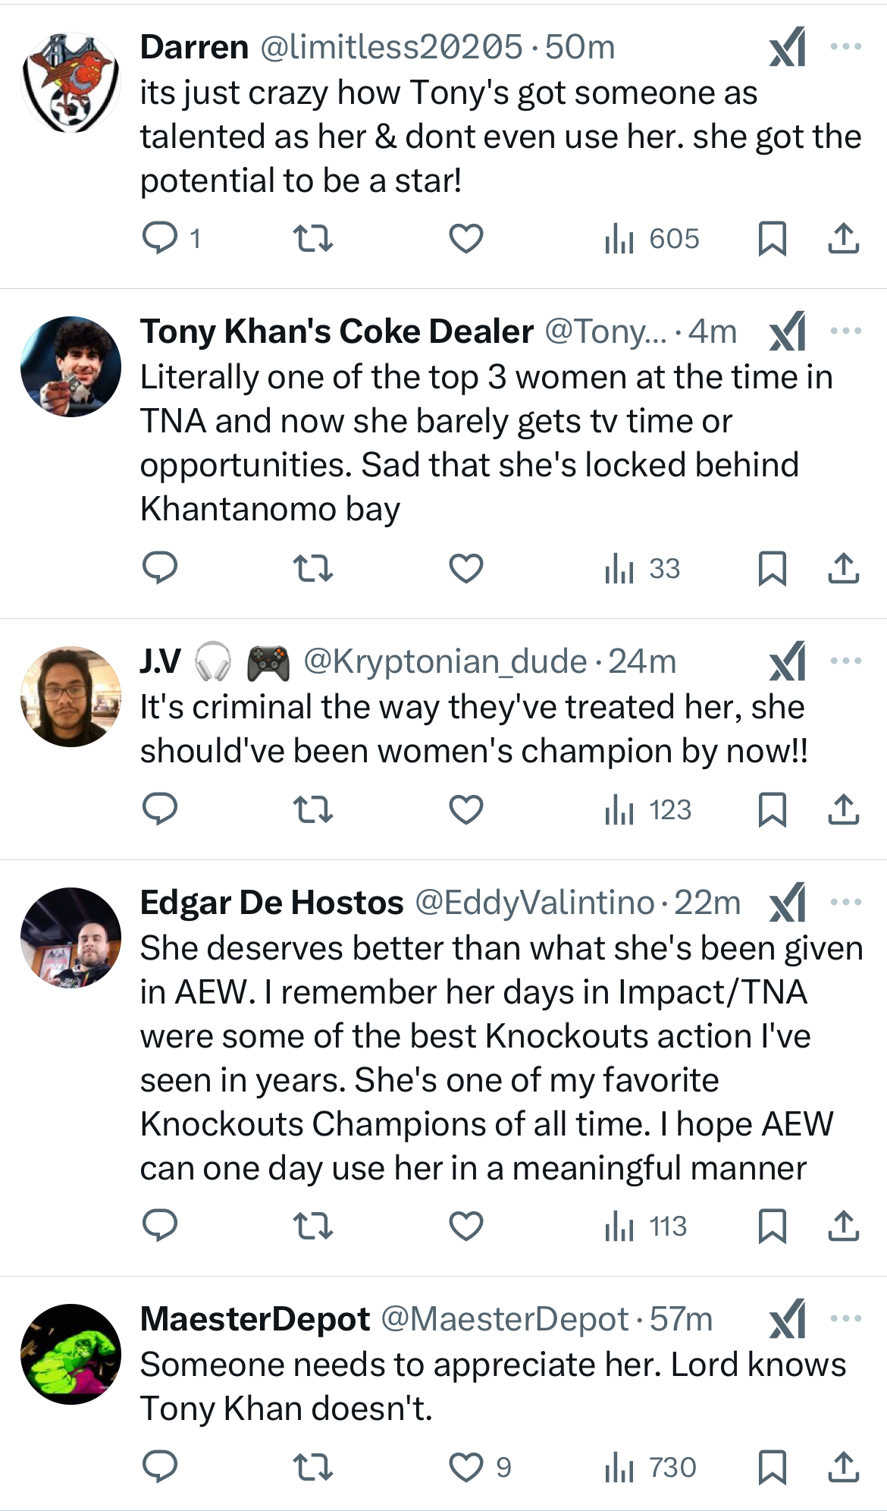Like Darren's tweet

465,238
